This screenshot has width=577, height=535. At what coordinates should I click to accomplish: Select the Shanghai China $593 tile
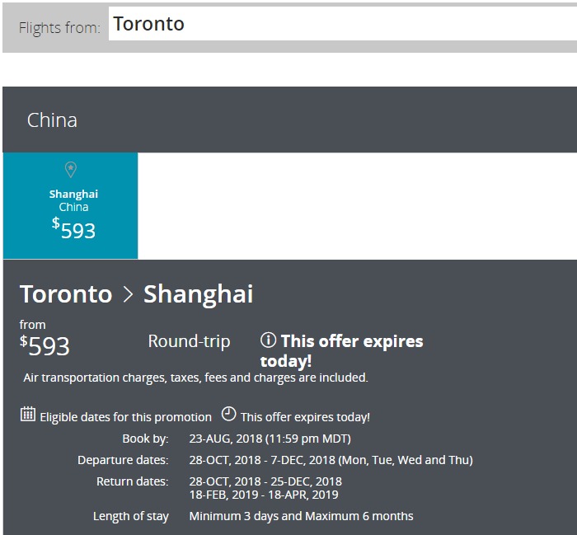point(71,206)
